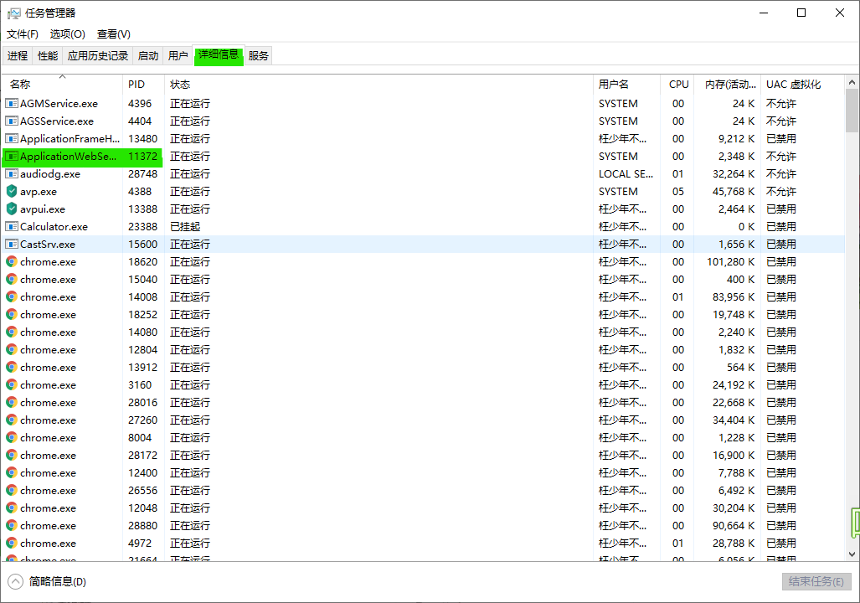Open the 选项(O) menu

coord(68,34)
